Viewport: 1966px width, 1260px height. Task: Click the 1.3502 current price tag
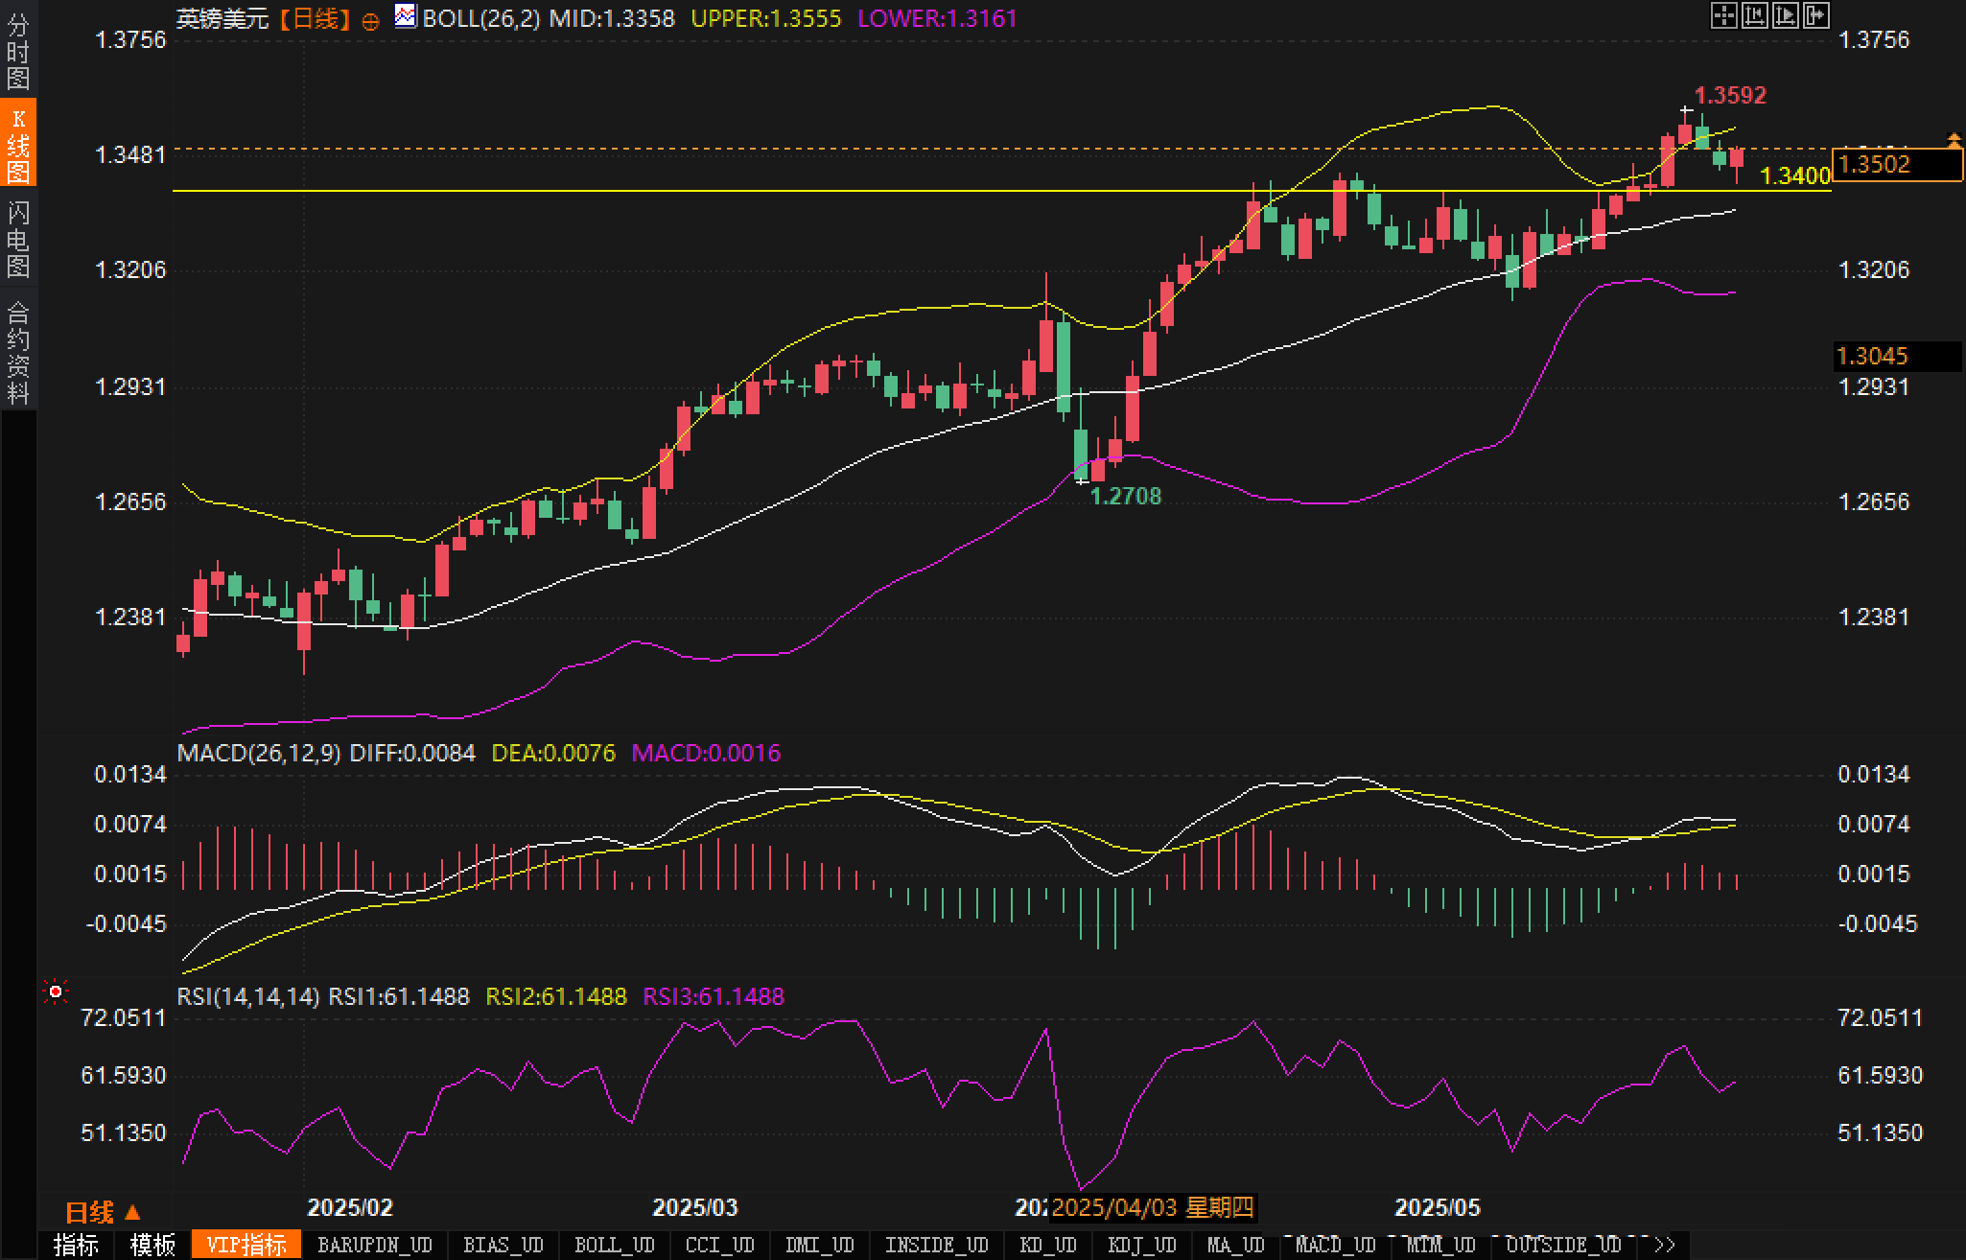(1897, 164)
